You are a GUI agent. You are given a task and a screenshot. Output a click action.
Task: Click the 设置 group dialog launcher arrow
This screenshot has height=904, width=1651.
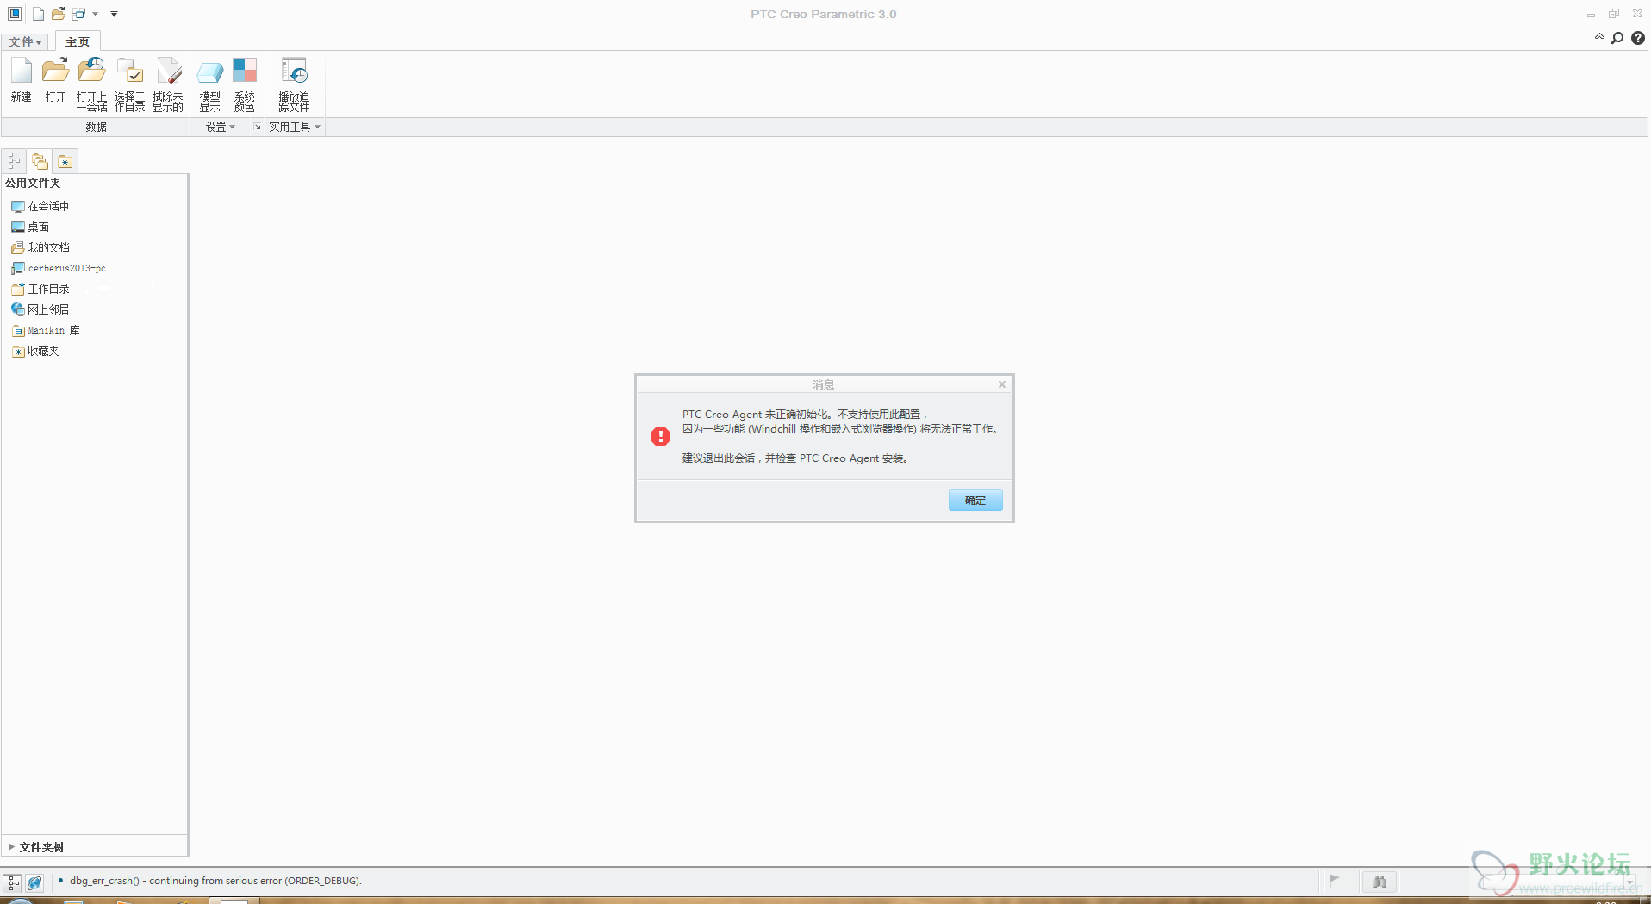click(257, 127)
